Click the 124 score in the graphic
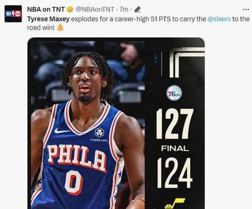 click(x=175, y=173)
